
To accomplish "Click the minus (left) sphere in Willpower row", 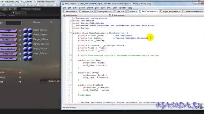I will (25, 54).
